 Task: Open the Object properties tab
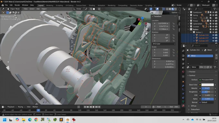click(x=183, y=82)
